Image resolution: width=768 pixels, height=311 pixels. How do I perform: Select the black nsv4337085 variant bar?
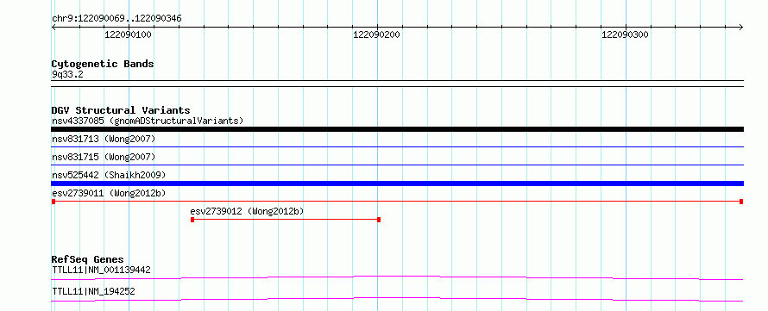(x=397, y=129)
